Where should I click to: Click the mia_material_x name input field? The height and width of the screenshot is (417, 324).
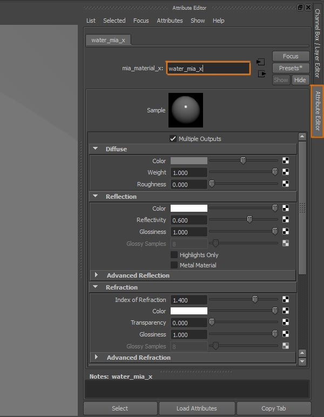(208, 69)
